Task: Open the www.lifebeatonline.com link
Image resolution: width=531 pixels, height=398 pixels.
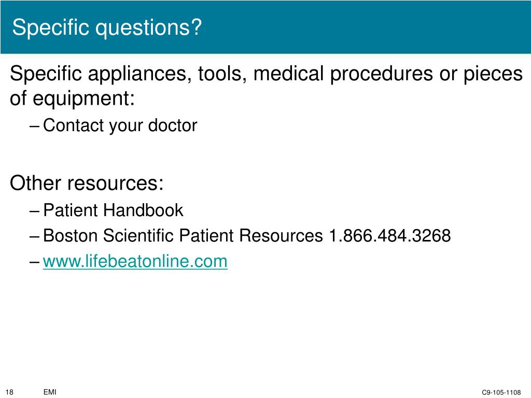Action: tap(135, 261)
